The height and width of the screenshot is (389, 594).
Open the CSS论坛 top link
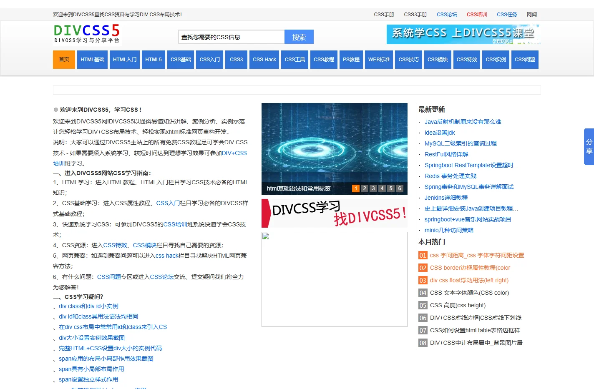pos(447,15)
